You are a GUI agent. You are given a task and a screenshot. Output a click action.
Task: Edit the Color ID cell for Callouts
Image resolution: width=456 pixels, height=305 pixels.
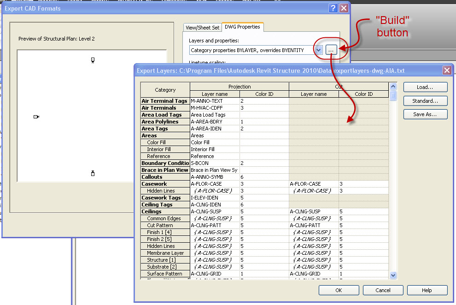point(264,177)
